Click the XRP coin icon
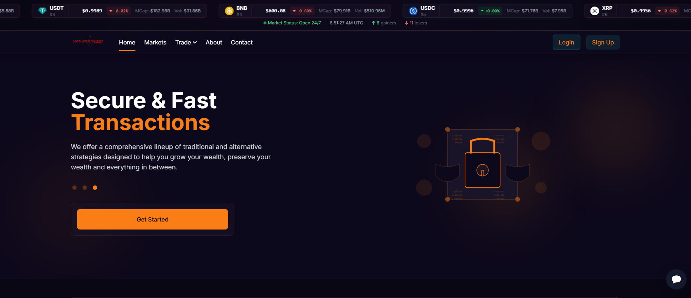The width and height of the screenshot is (691, 298). (x=595, y=11)
